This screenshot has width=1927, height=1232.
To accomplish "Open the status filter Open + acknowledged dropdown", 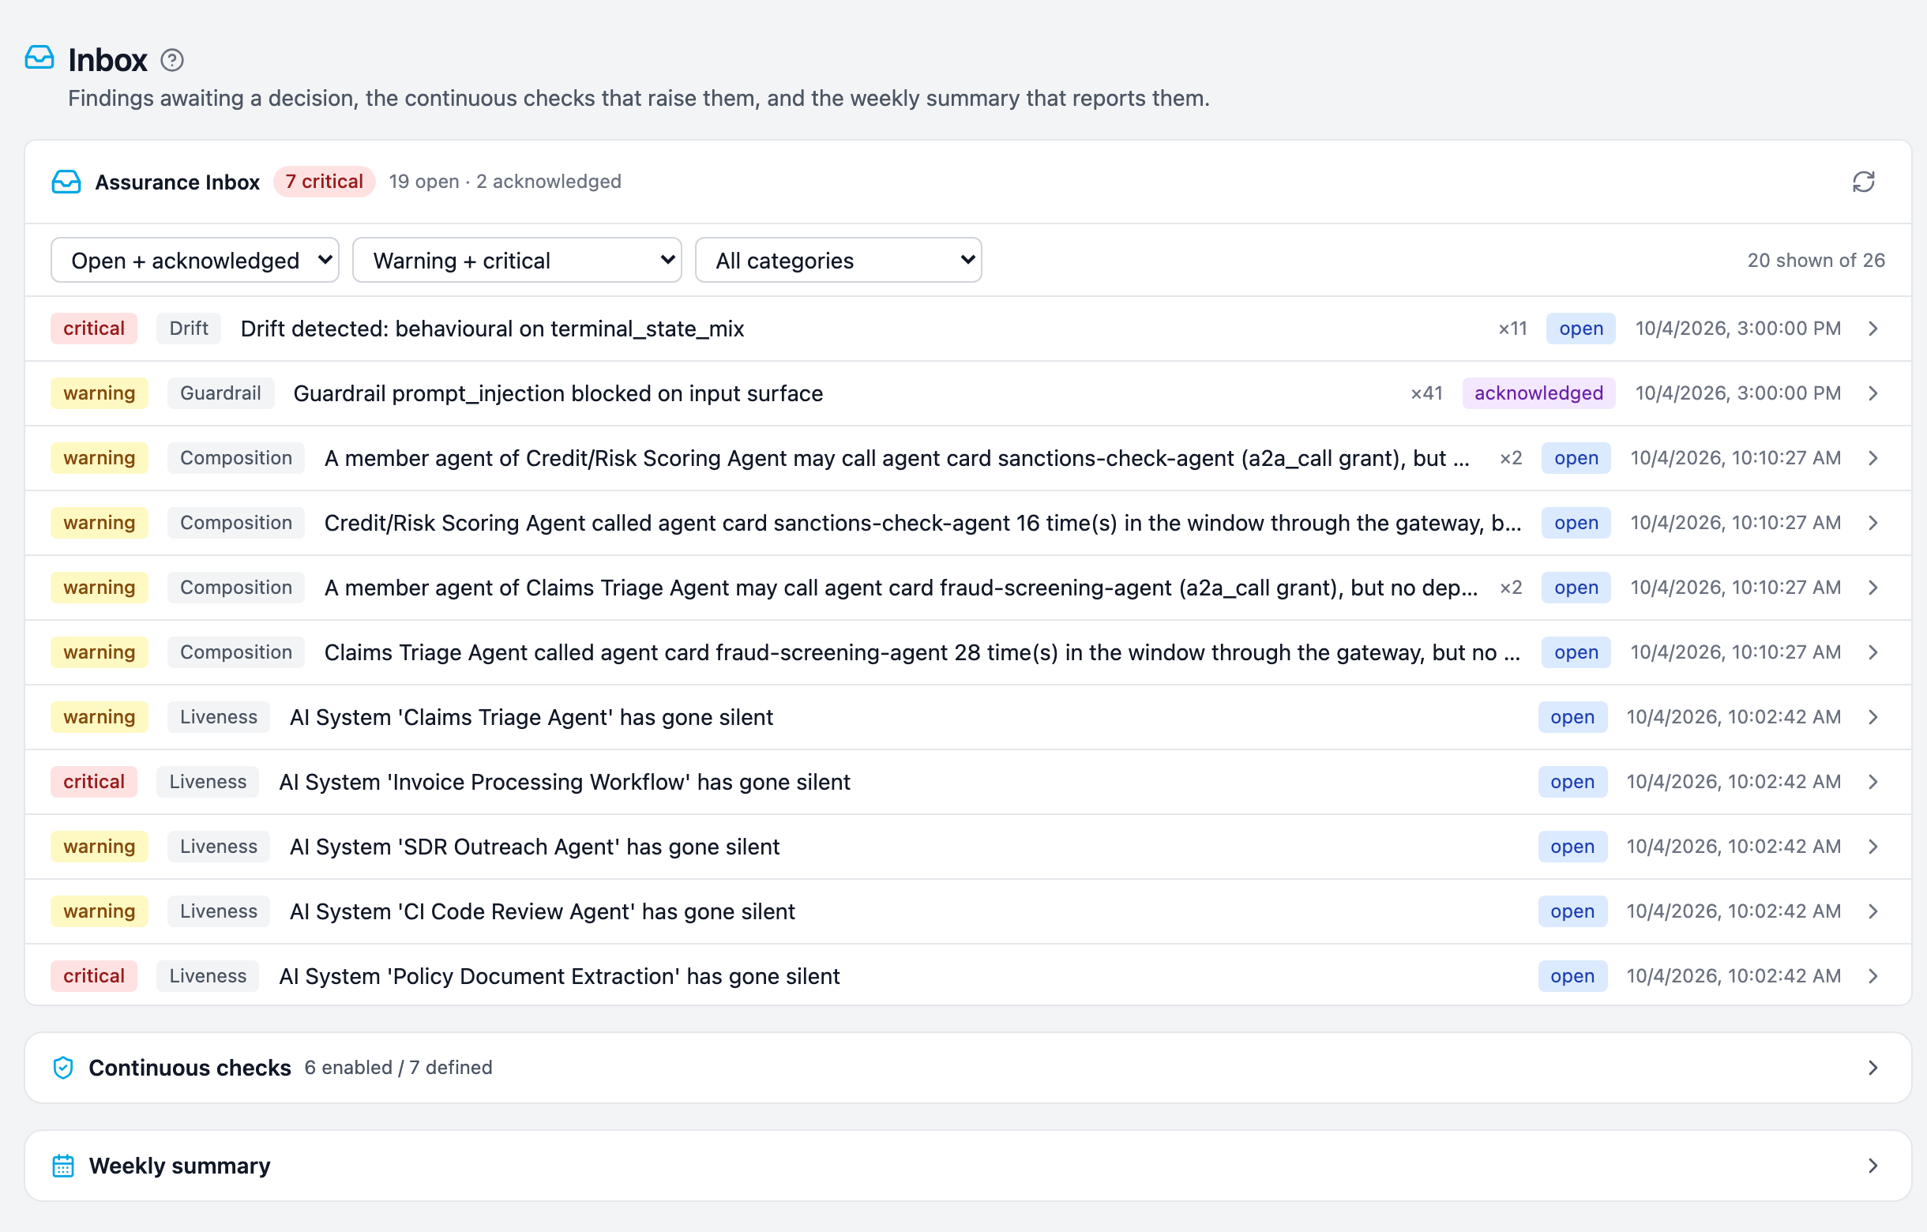I will click(194, 260).
